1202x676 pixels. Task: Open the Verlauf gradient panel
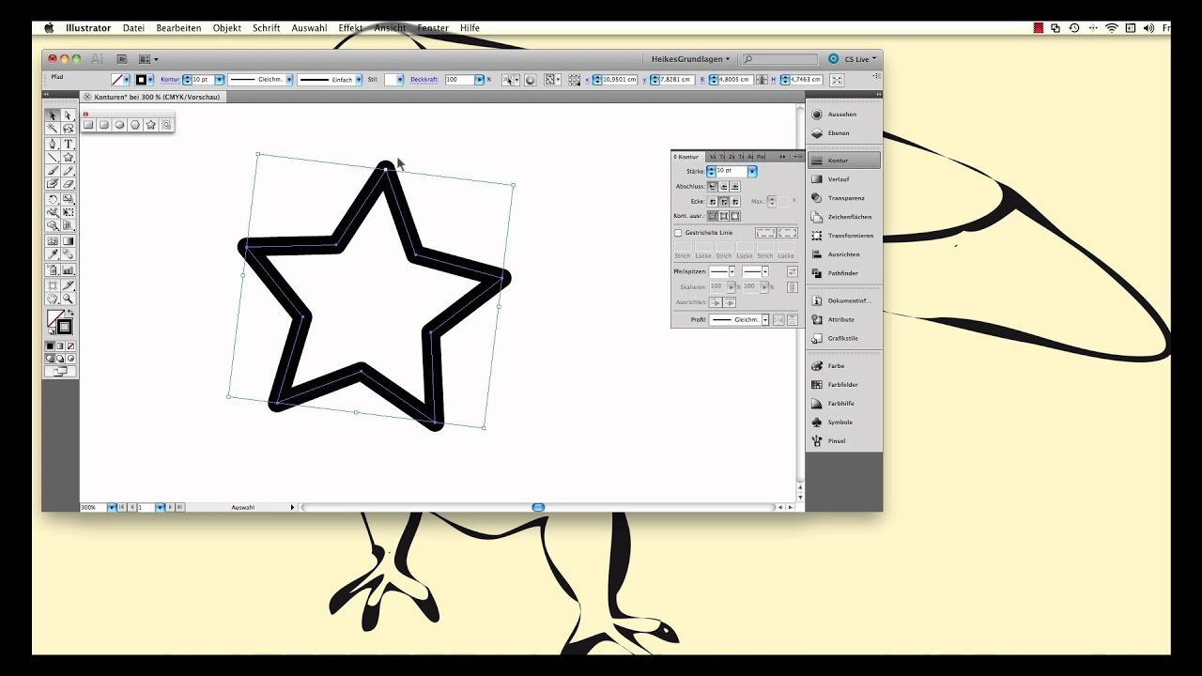coord(844,179)
